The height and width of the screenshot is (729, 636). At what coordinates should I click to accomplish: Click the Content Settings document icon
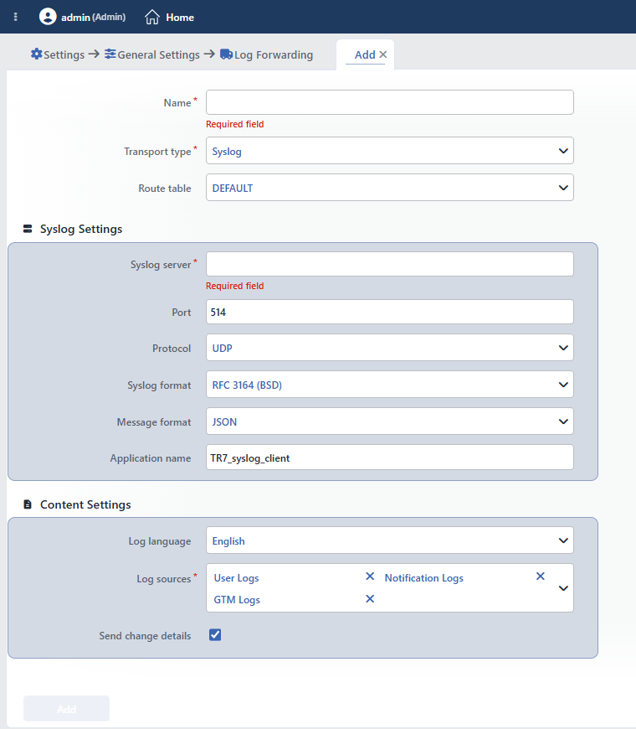pos(28,504)
